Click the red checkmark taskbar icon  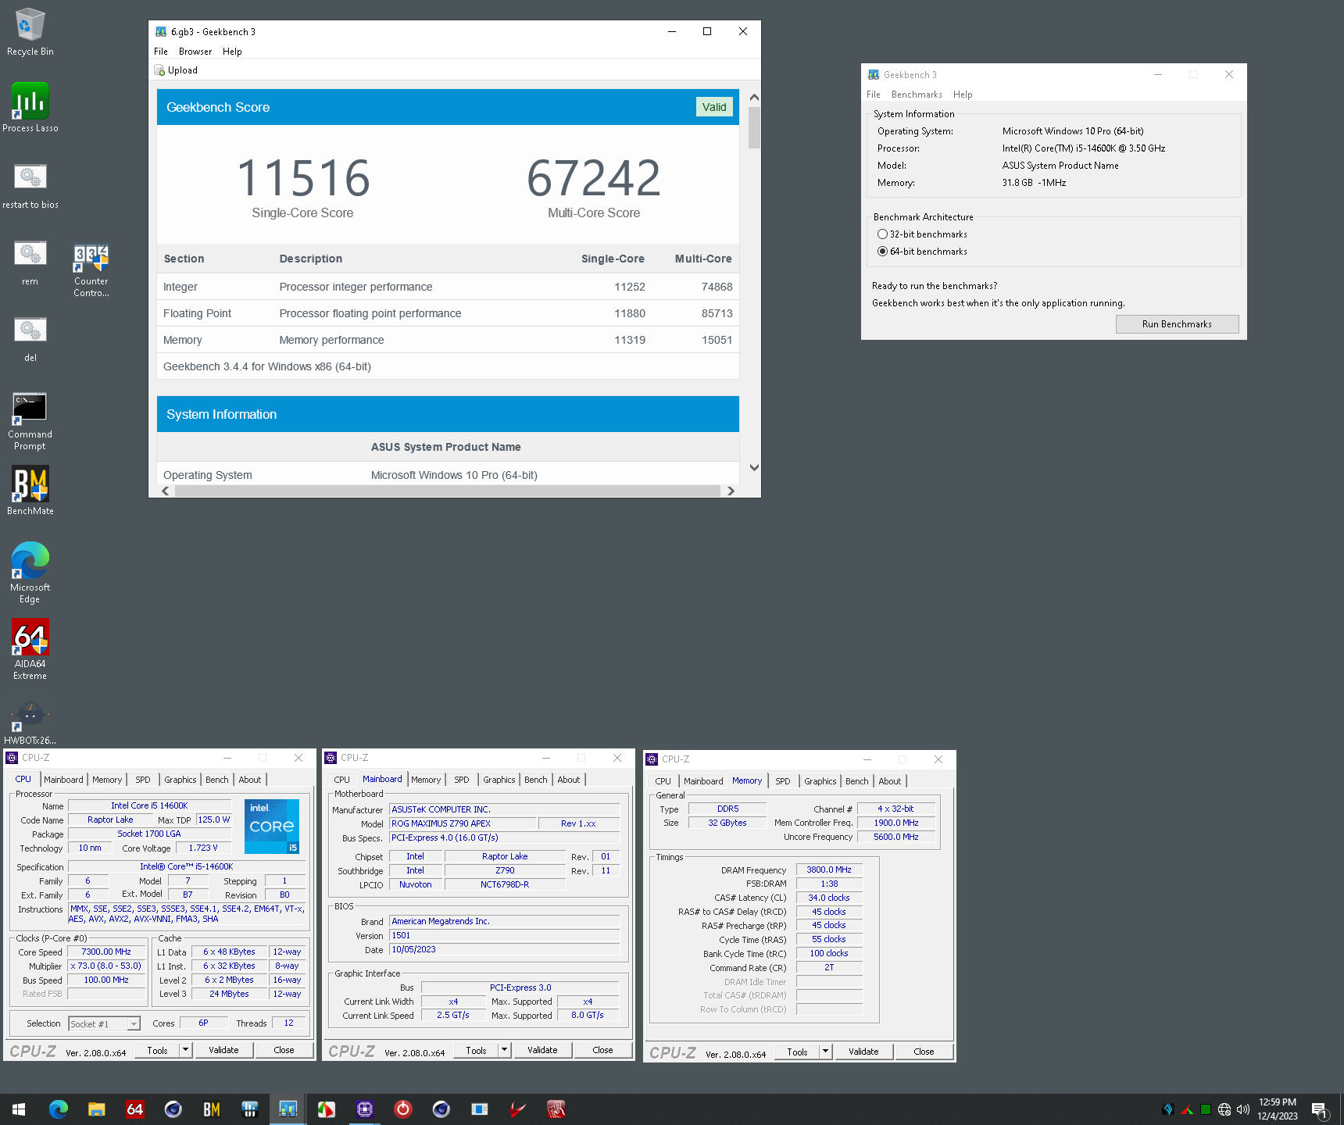tap(517, 1109)
